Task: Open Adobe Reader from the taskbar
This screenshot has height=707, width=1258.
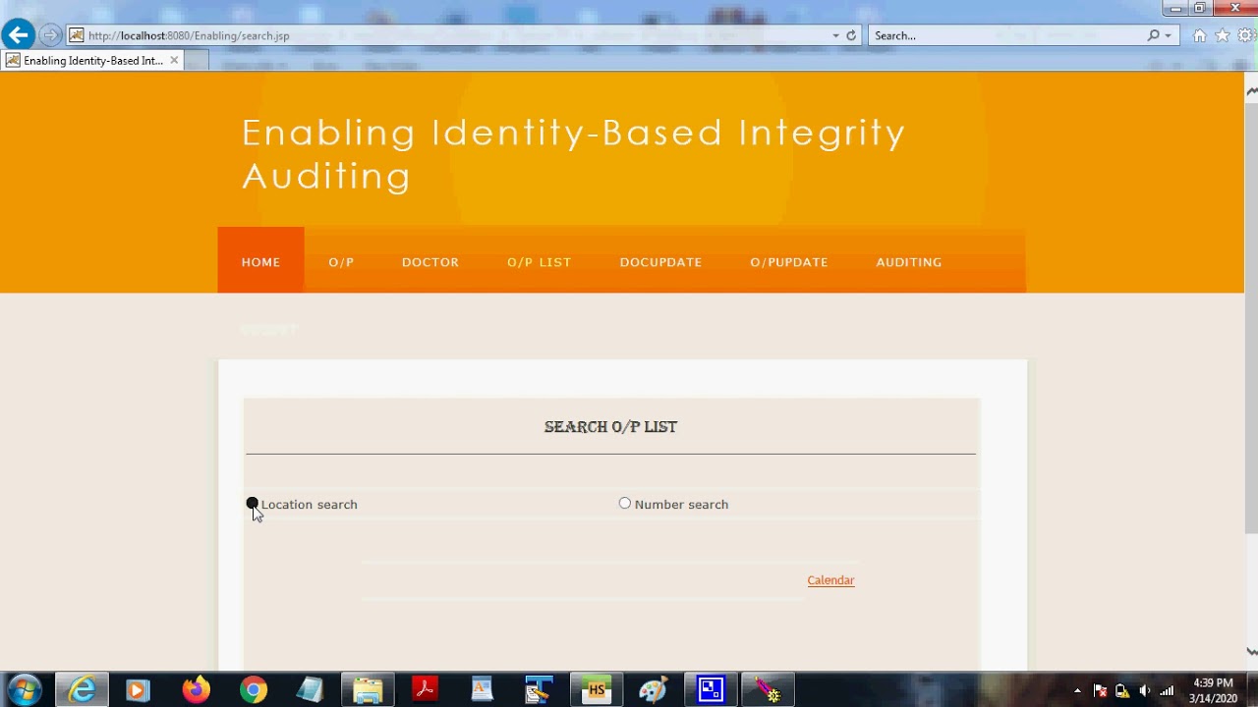Action: point(425,690)
